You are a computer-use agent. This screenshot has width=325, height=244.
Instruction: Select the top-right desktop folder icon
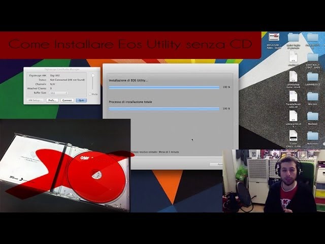point(313,38)
